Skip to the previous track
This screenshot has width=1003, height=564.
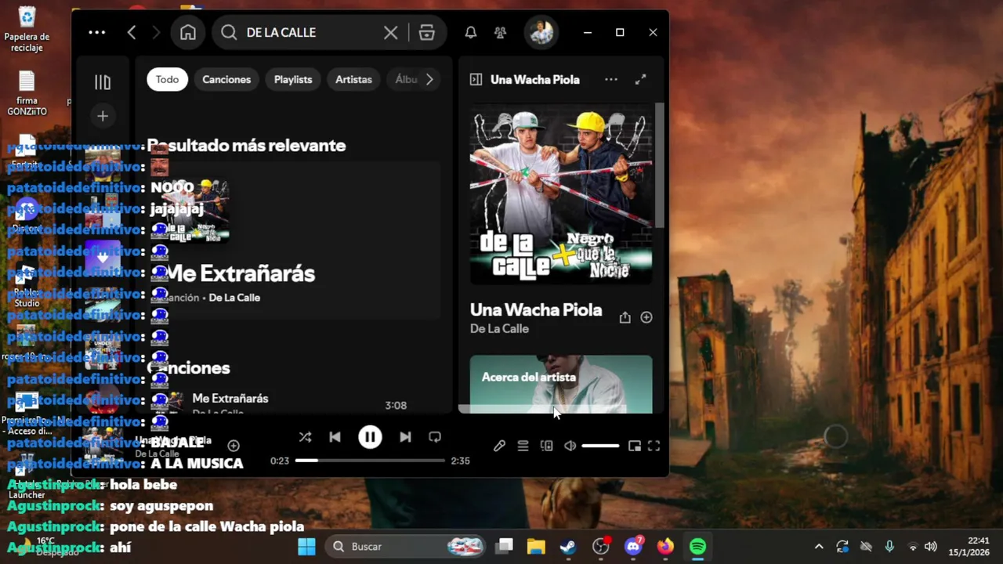pos(335,437)
